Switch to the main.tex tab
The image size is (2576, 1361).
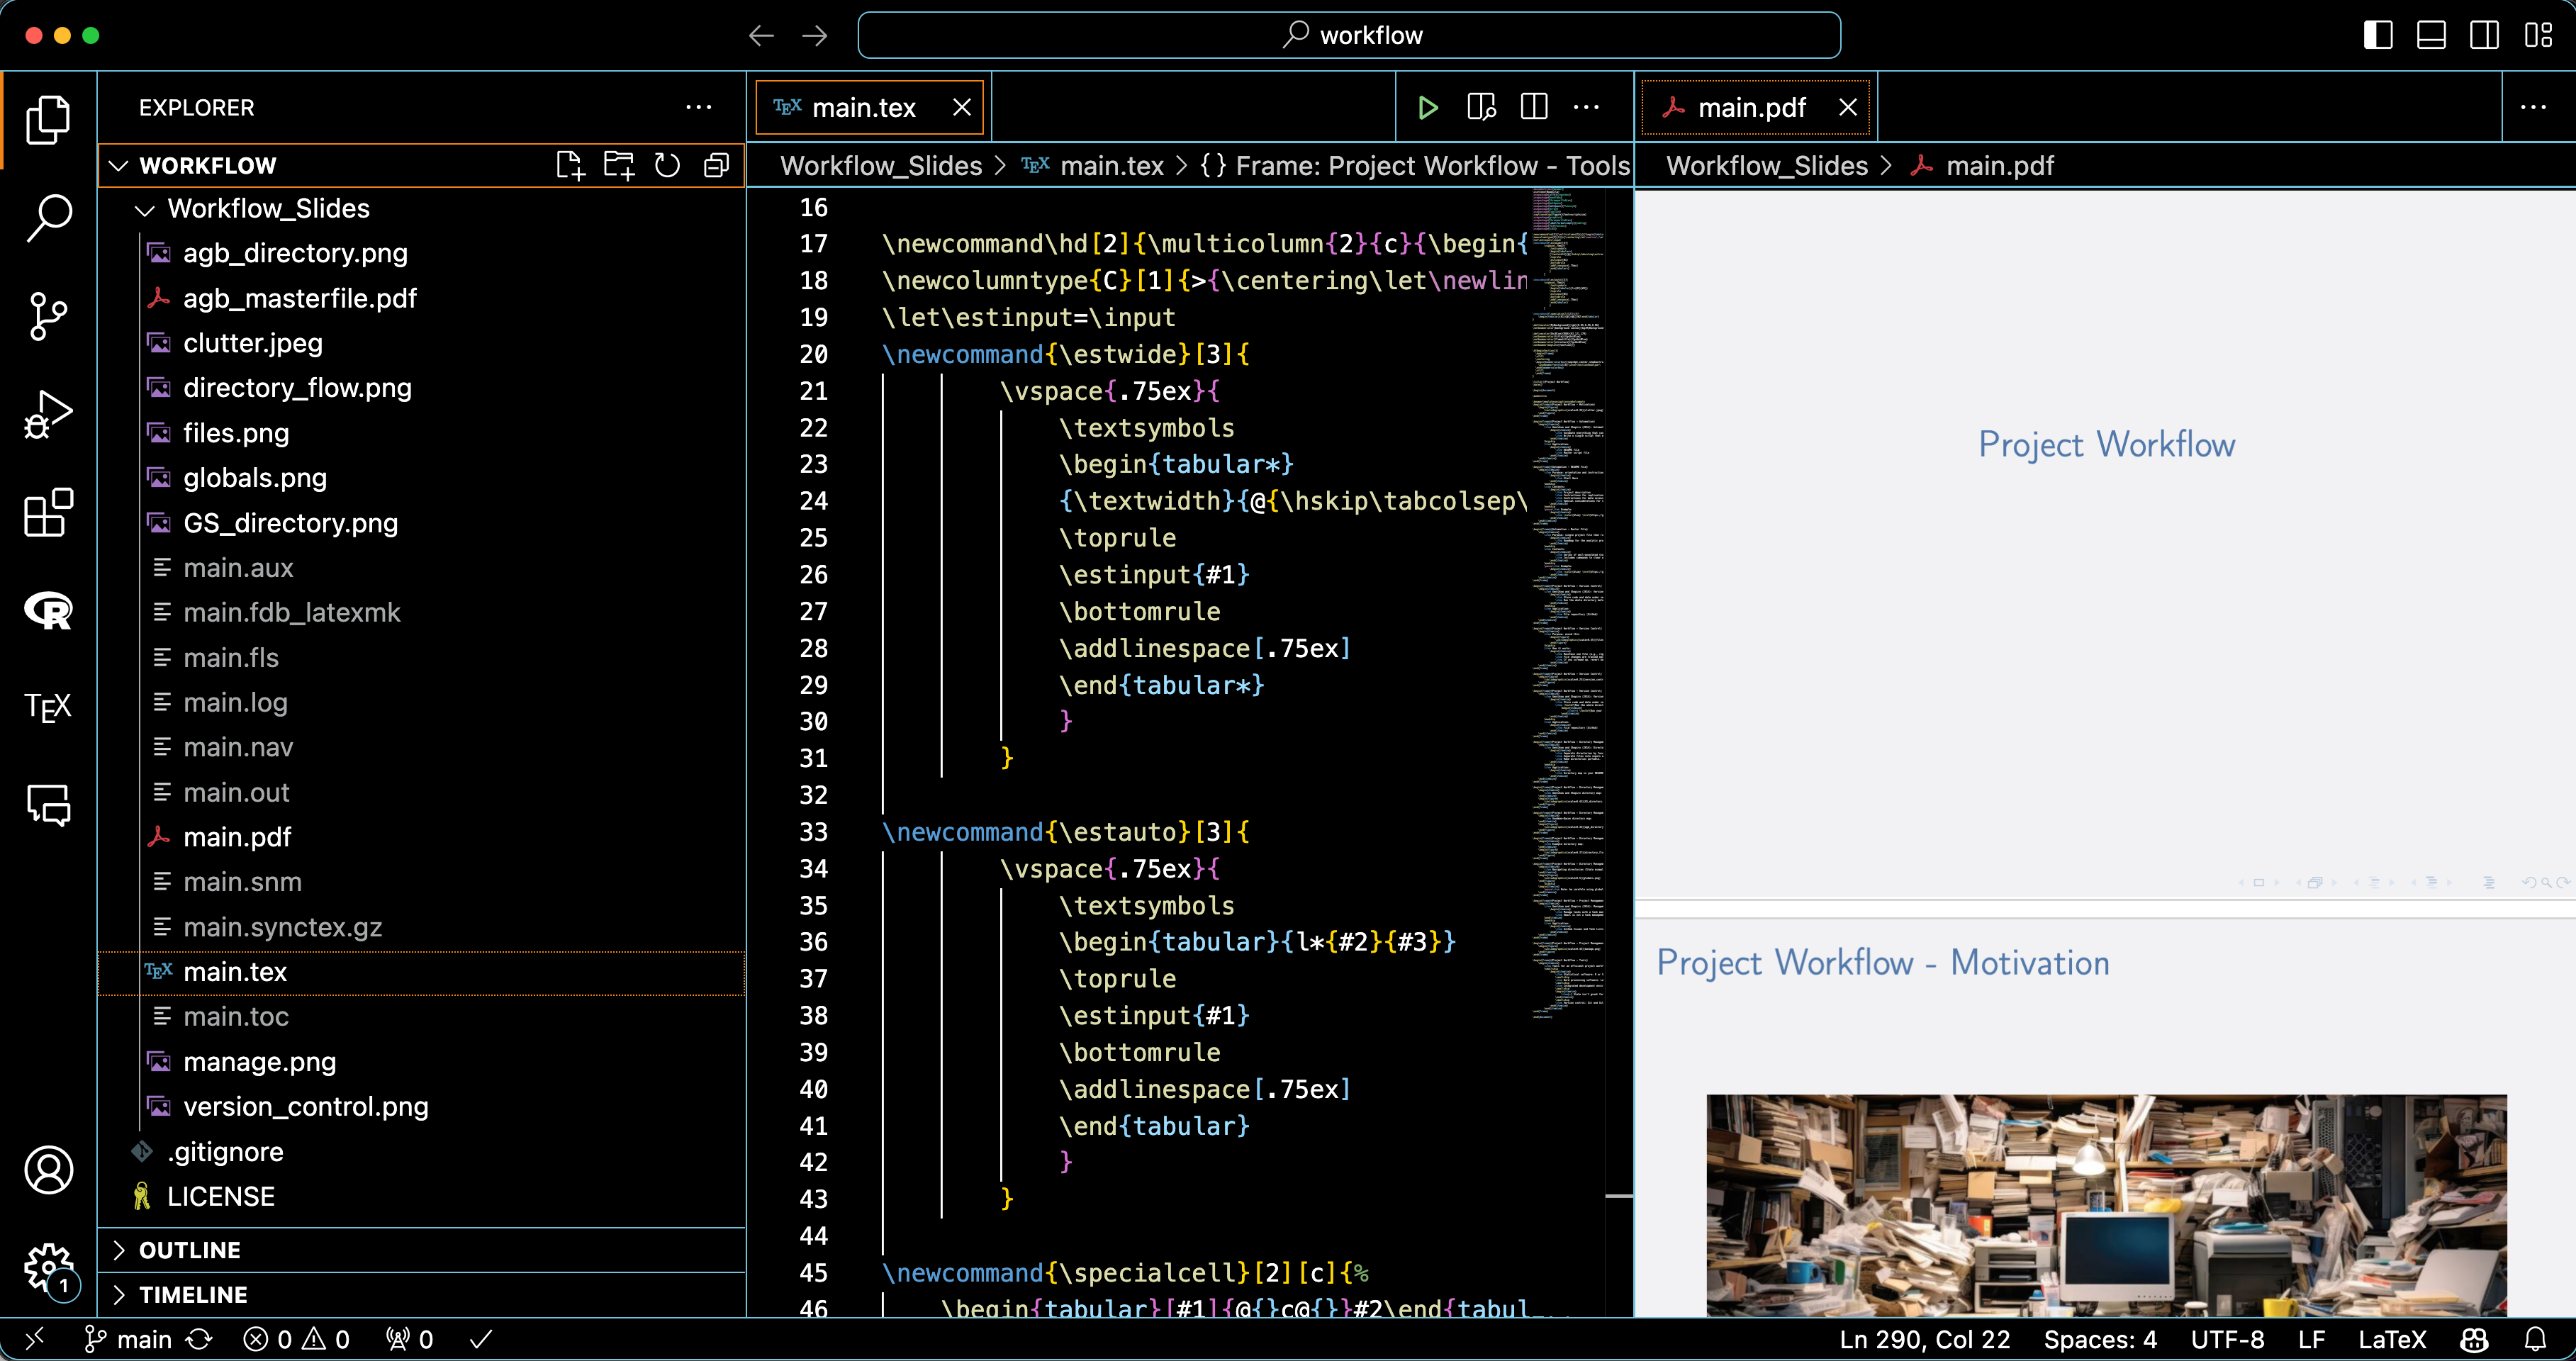point(863,107)
